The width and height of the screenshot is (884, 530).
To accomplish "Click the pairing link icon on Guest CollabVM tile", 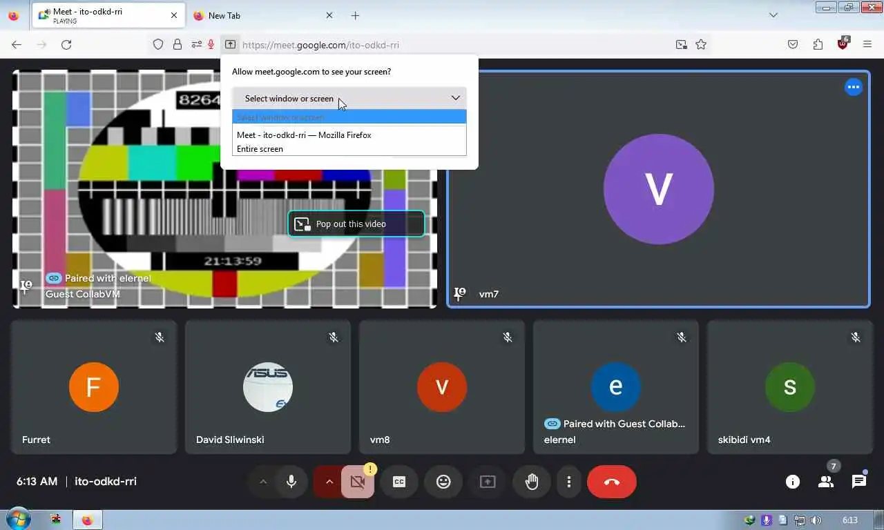I will [x=54, y=278].
